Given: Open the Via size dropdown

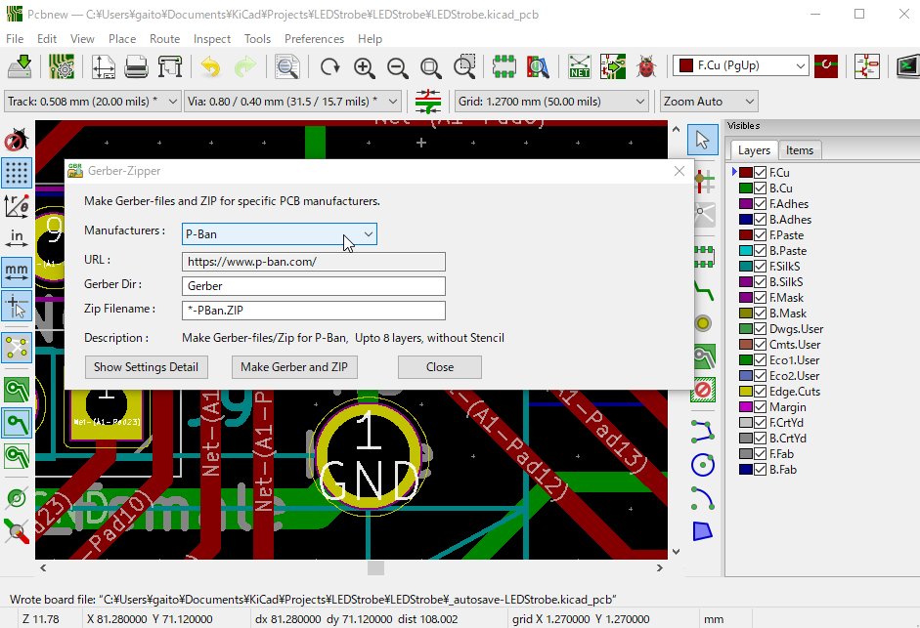Looking at the screenshot, I should pos(292,102).
